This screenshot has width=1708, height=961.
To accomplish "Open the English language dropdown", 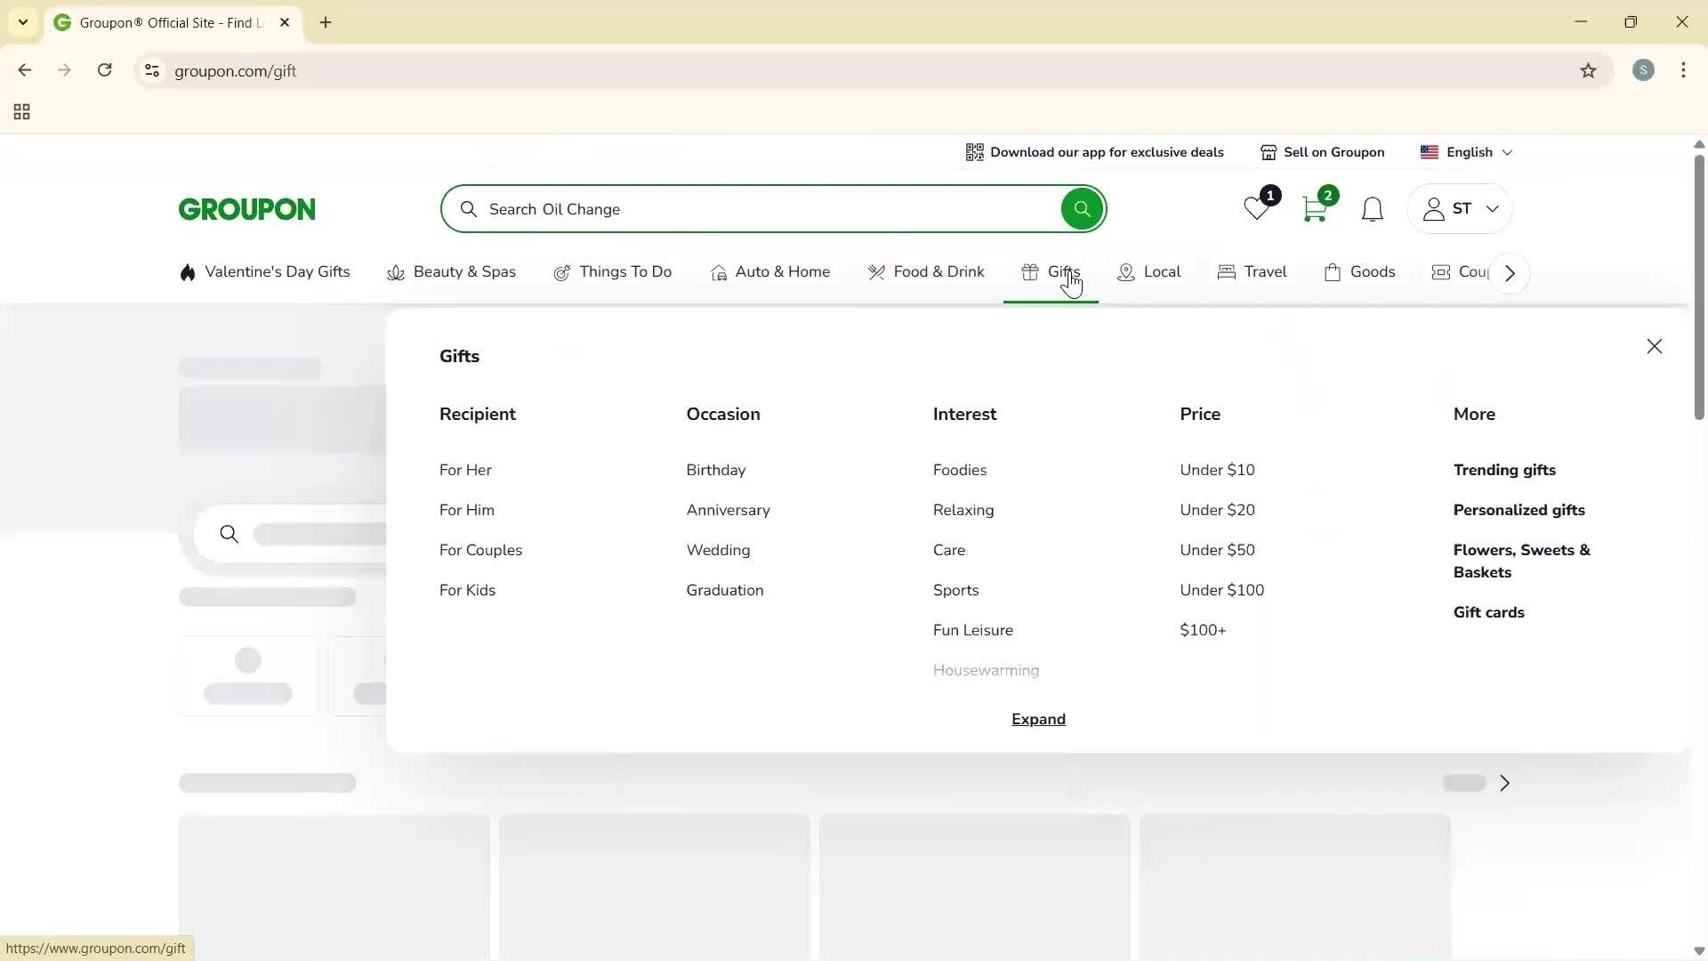I will 1466,152.
